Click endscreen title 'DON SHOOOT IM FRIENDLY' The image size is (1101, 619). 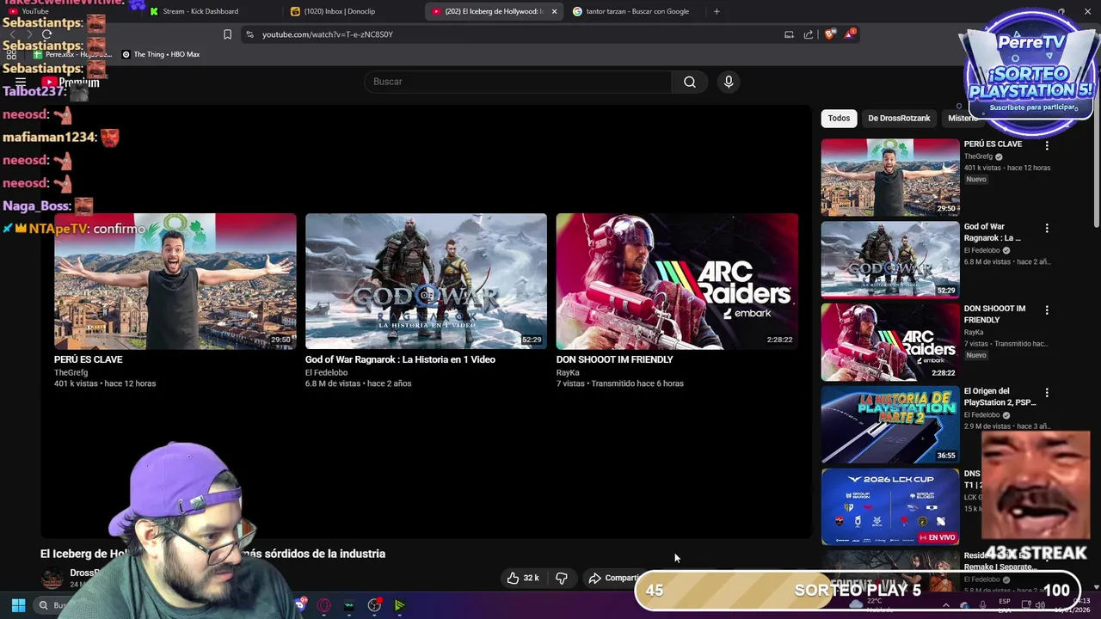[615, 359]
